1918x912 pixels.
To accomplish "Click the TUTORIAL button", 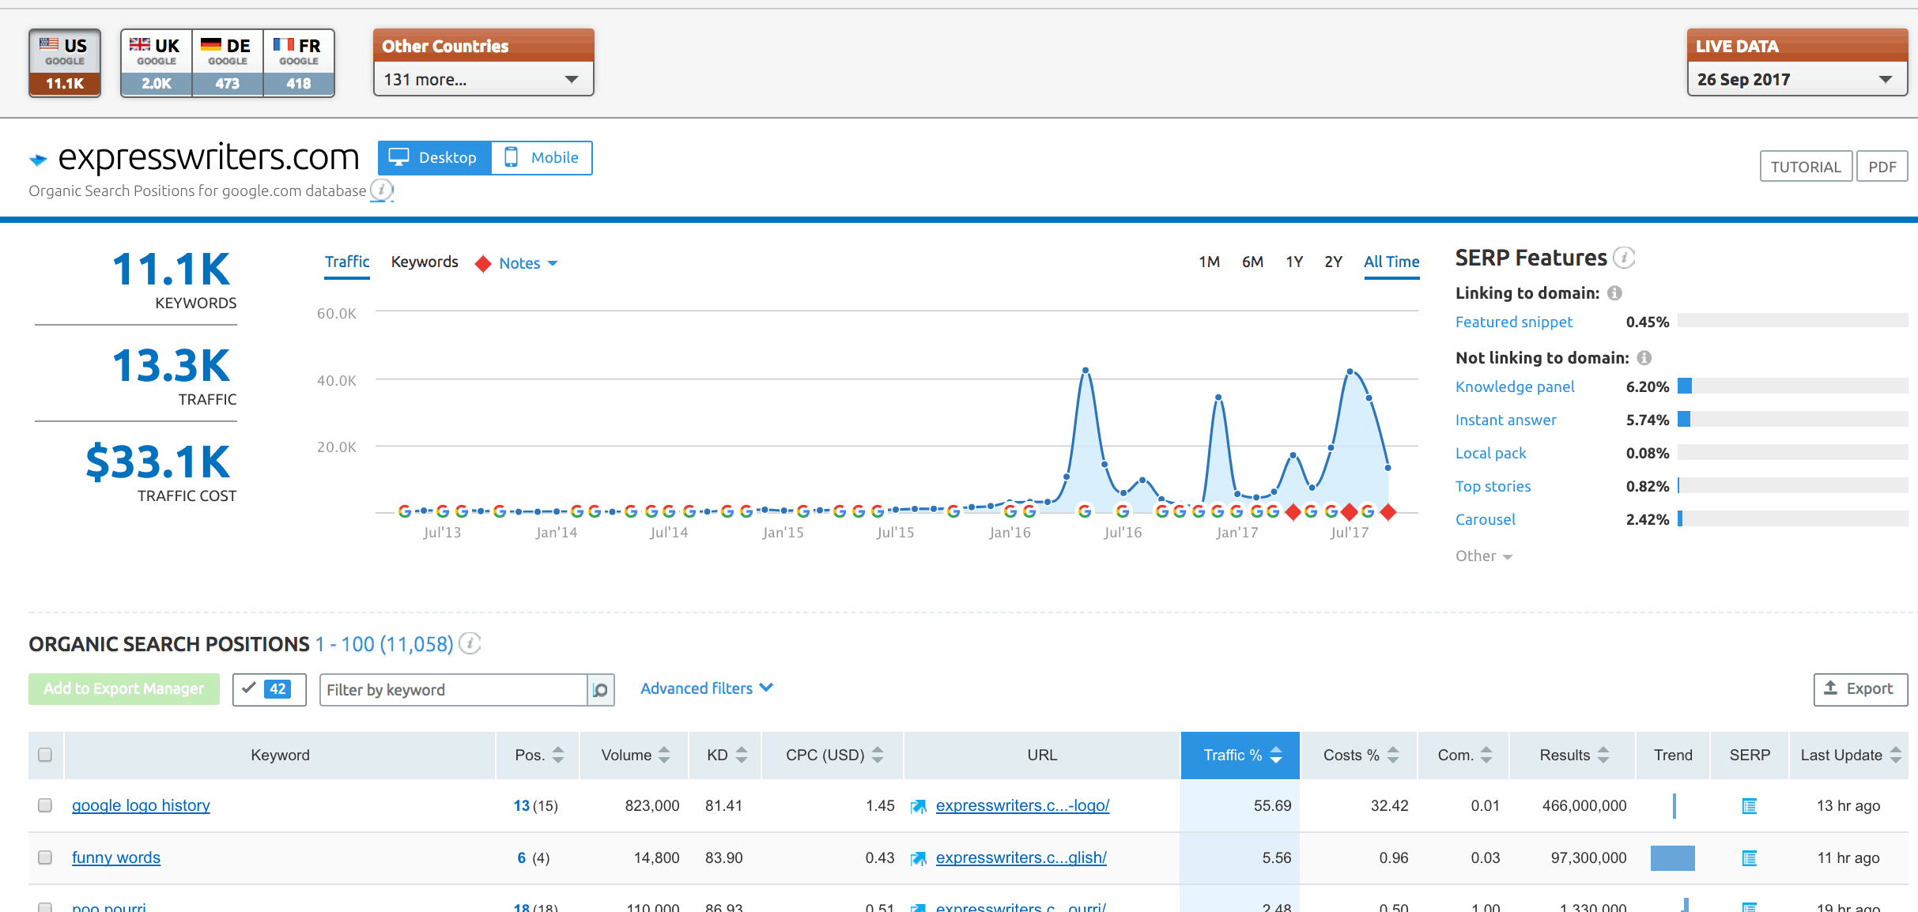I will (1806, 166).
